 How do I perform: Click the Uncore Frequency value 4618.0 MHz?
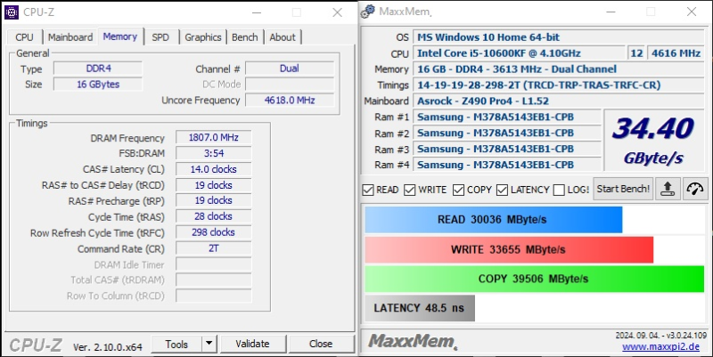[290, 100]
